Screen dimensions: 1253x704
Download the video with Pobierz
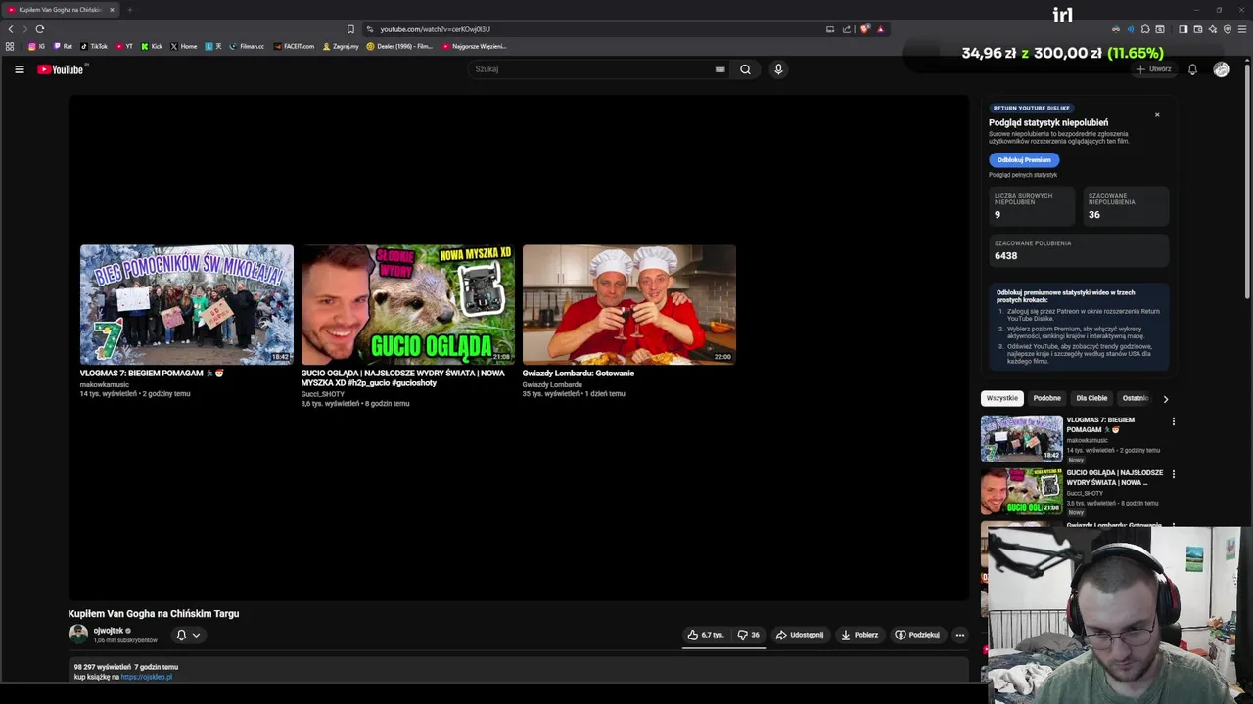click(x=859, y=635)
